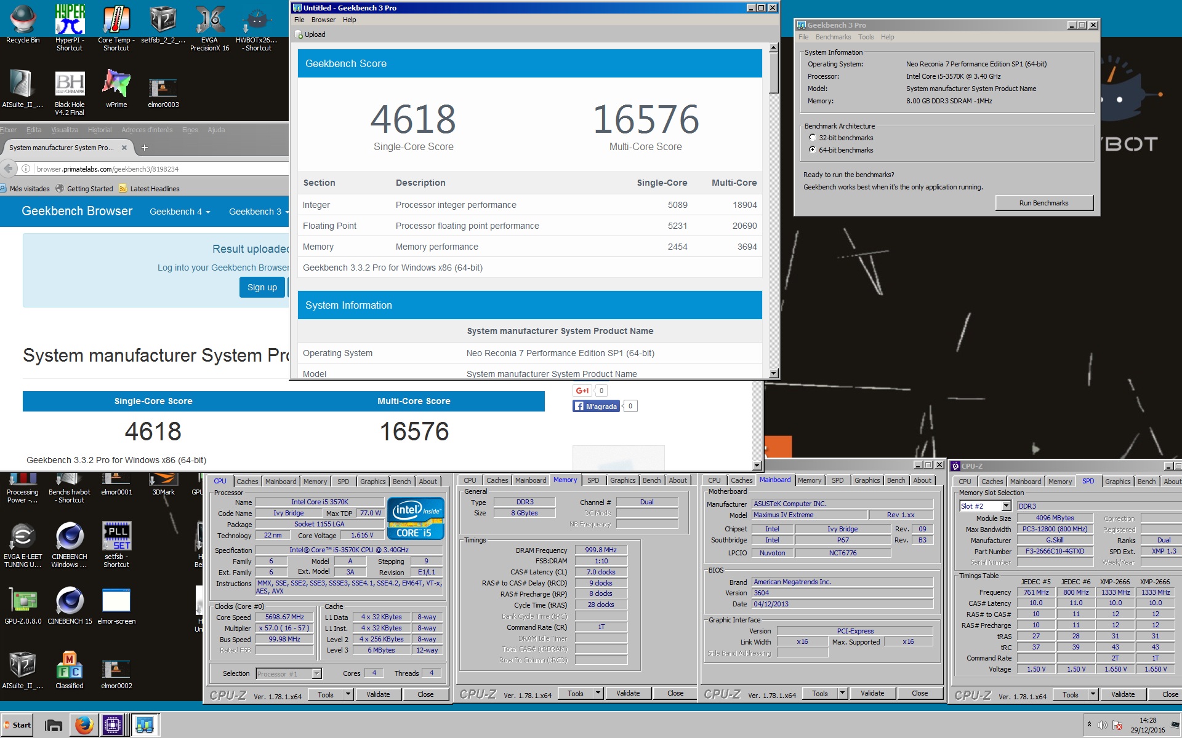Open the HWBOTx265 shortcut icon

tap(256, 28)
